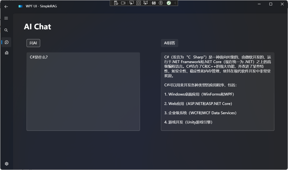The width and height of the screenshot is (288, 170).
Task: Focus the question input box with C#是什么?
Action: [x=83, y=91]
